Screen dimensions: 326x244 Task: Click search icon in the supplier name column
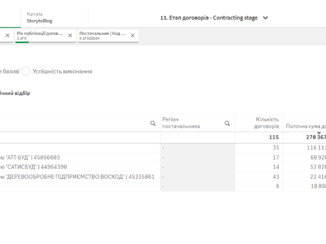click(x=153, y=123)
